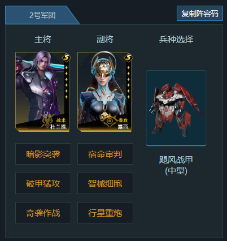Click the 复制阵容码 button
The height and width of the screenshot is (241, 227).
pyautogui.click(x=200, y=14)
